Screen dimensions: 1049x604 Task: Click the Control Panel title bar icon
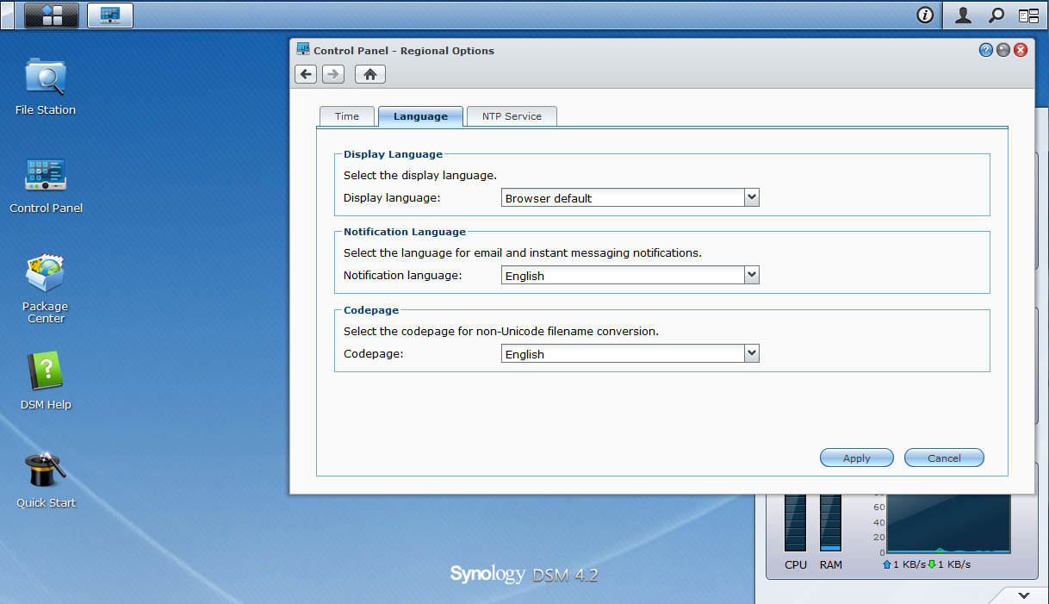303,49
